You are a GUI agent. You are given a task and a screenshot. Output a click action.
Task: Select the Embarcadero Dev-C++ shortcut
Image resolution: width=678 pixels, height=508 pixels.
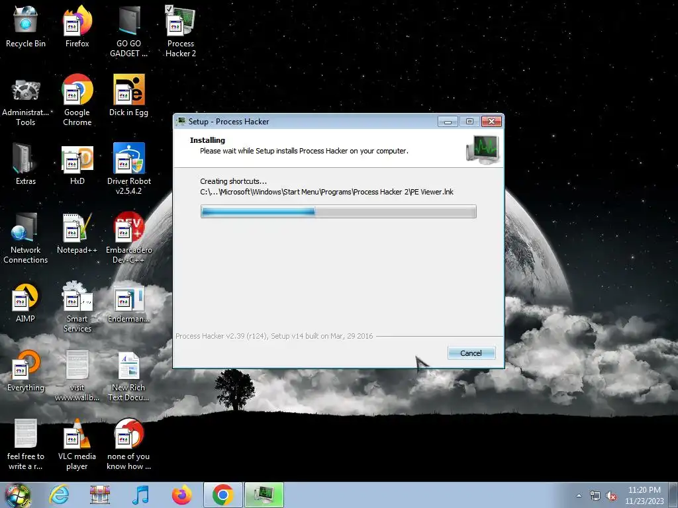(128, 237)
